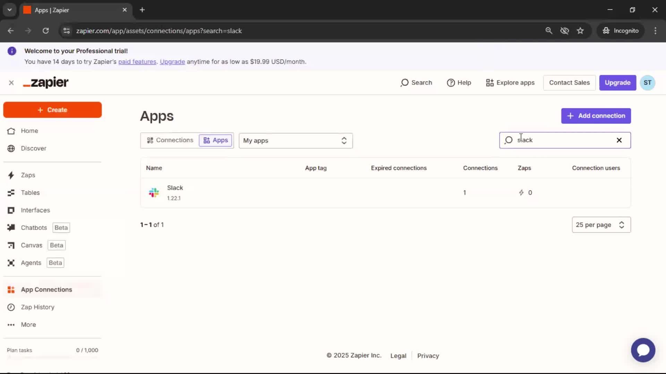Clear the search field with the X
The image size is (666, 374).
[x=619, y=140]
